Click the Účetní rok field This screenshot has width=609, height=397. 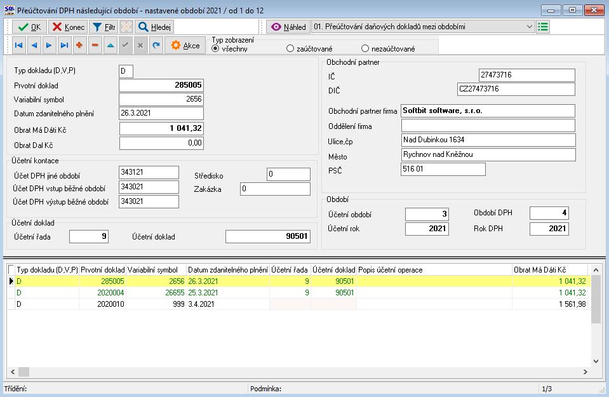pyautogui.click(x=427, y=229)
